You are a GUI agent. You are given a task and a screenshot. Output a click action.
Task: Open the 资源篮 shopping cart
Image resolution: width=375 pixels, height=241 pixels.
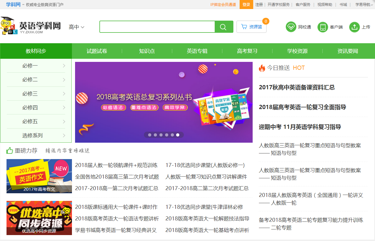[x=252, y=27]
